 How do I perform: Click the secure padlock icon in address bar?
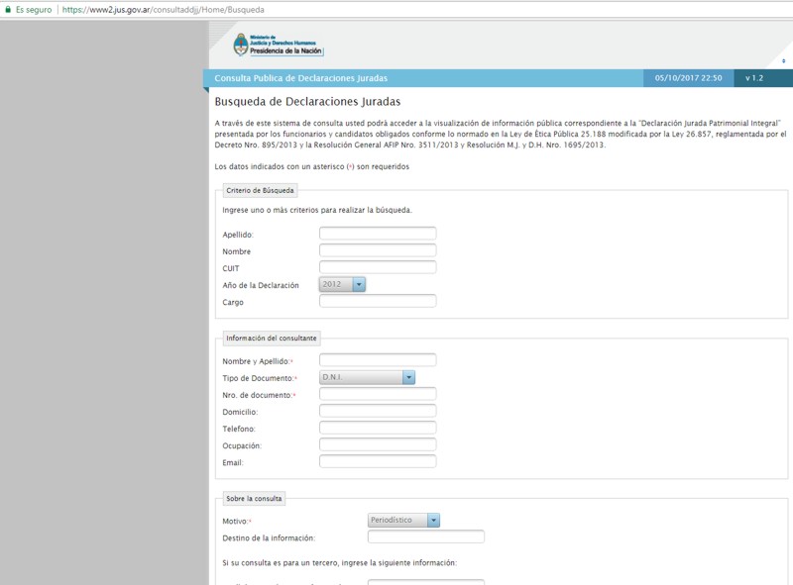[x=8, y=10]
